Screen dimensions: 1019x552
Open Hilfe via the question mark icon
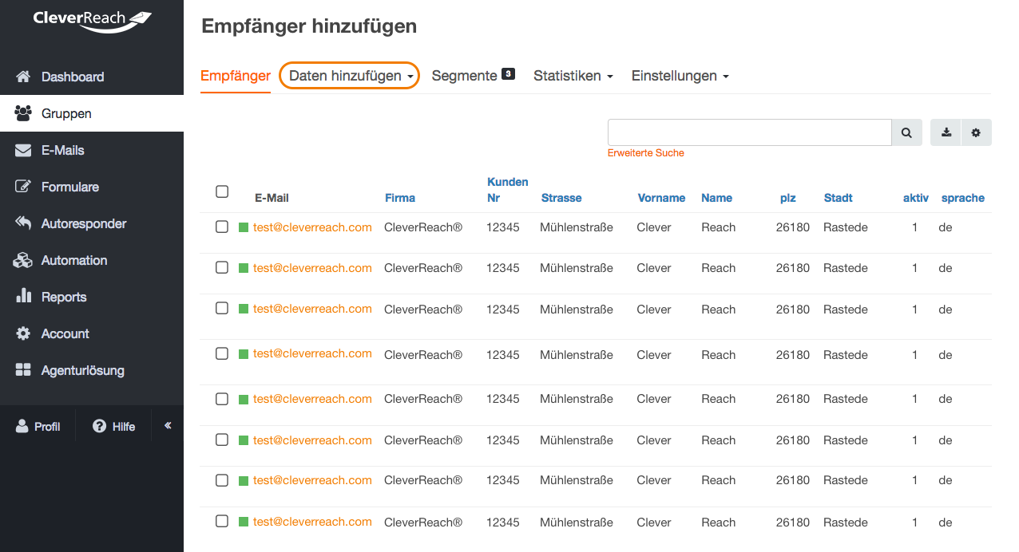click(x=100, y=426)
